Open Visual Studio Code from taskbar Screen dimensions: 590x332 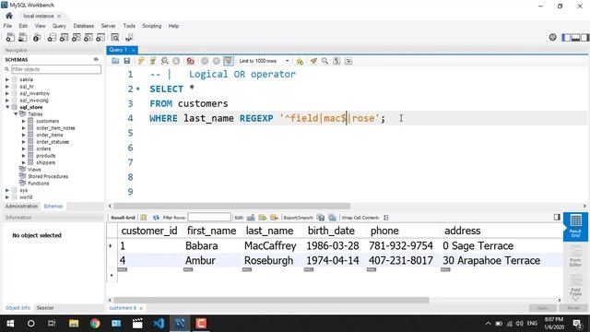tap(159, 324)
